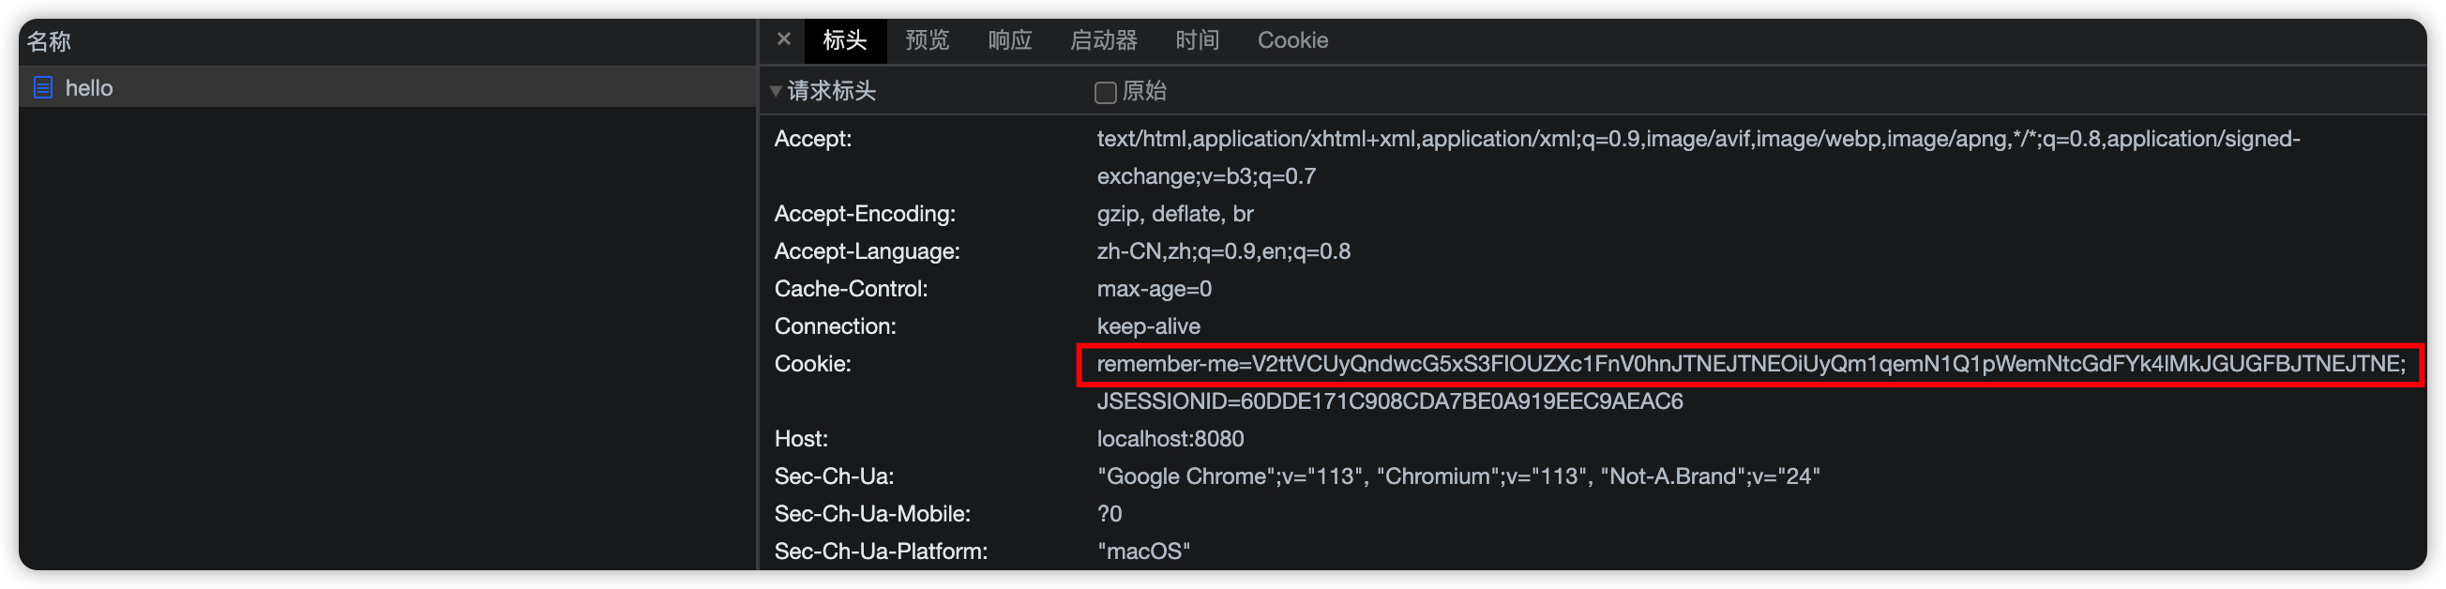
Task: Open the 响应 tab
Action: click(x=1009, y=40)
